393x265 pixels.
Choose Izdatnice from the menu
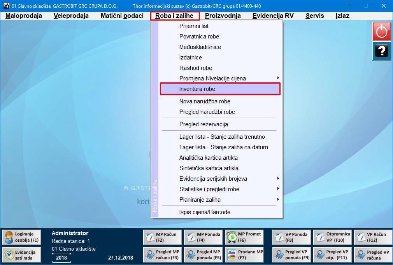[219, 58]
